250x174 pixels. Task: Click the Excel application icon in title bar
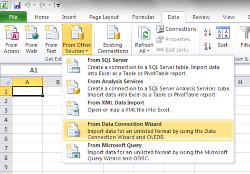4,5
